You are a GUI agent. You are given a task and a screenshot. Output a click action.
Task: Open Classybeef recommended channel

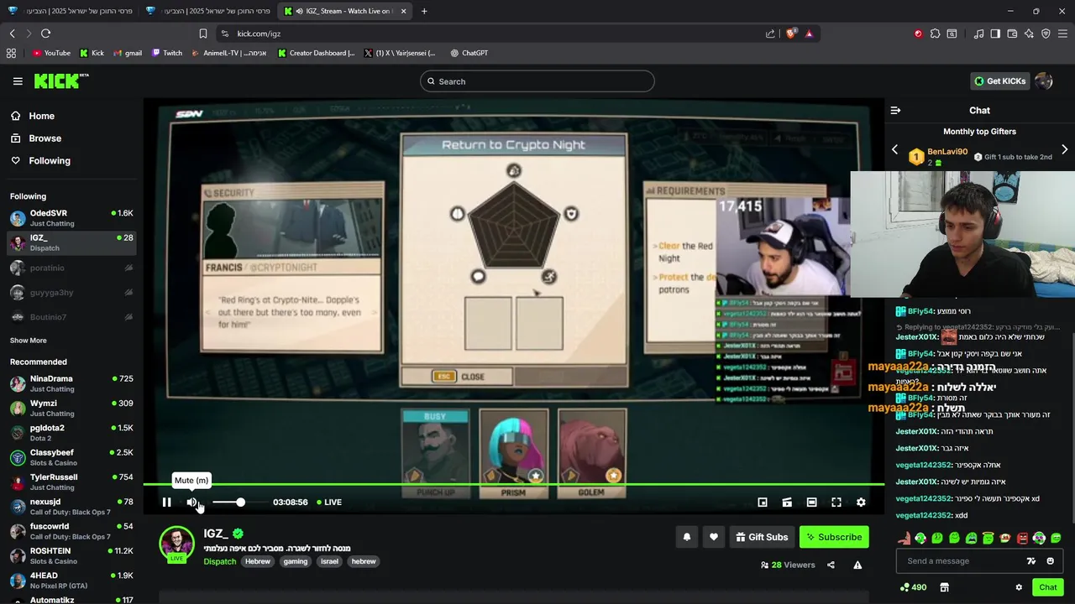coord(71,457)
